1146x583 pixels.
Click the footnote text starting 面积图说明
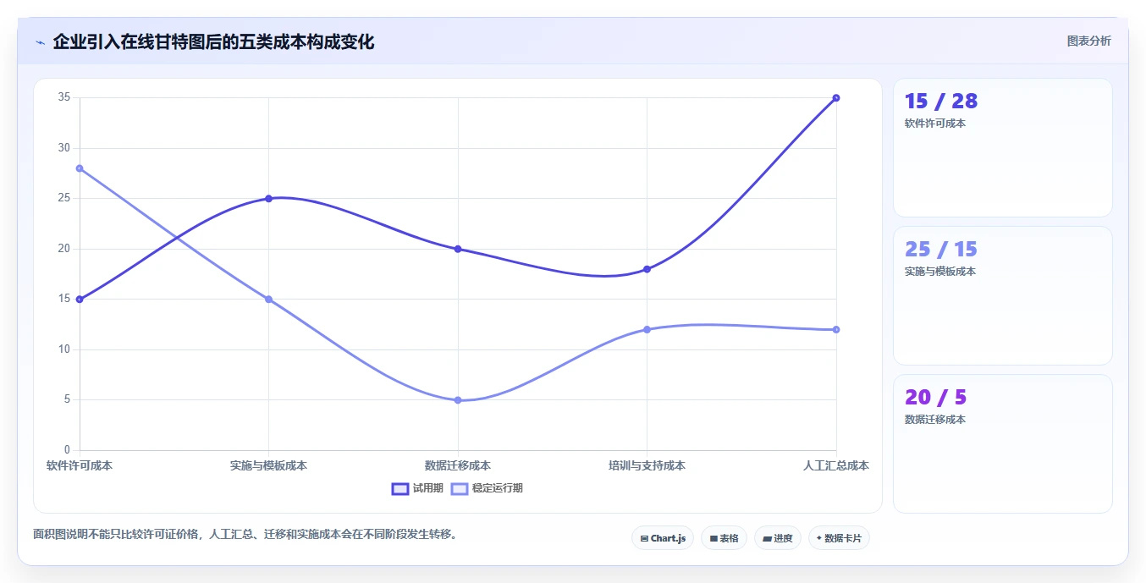(245, 534)
